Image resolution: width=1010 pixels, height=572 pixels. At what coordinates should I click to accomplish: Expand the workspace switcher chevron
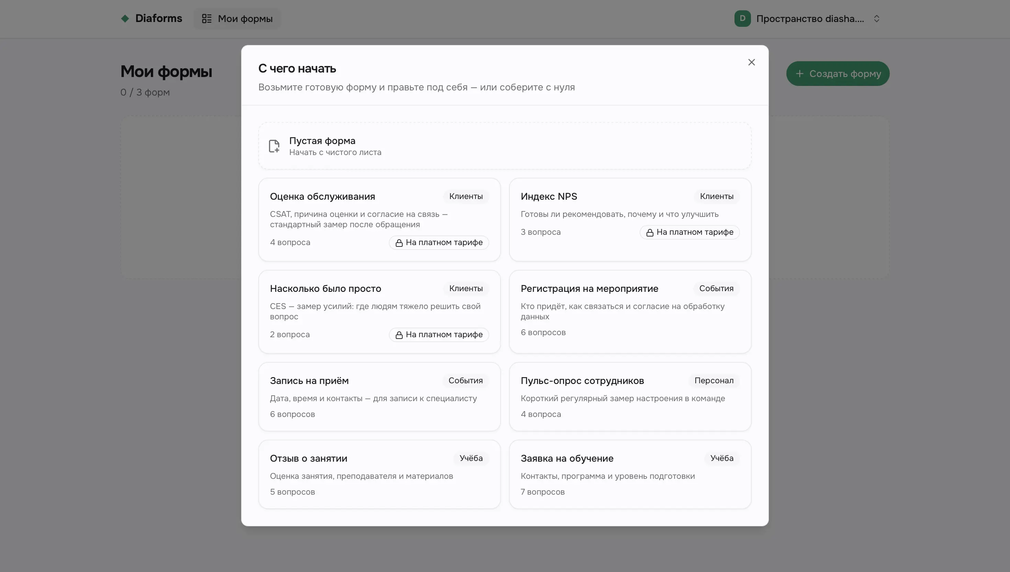[877, 19]
